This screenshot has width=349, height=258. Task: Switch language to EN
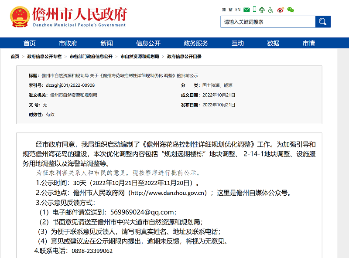pos(238,10)
